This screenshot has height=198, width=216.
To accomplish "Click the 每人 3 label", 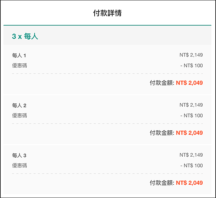I will pyautogui.click(x=19, y=156).
